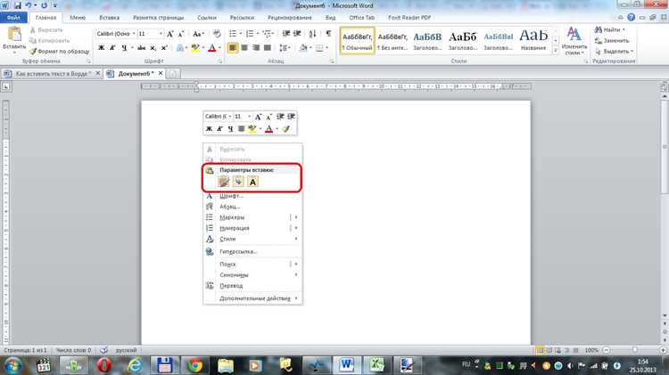669x375 pixels.
Task: Click the sort icon in paragraph group
Action: [x=312, y=34]
